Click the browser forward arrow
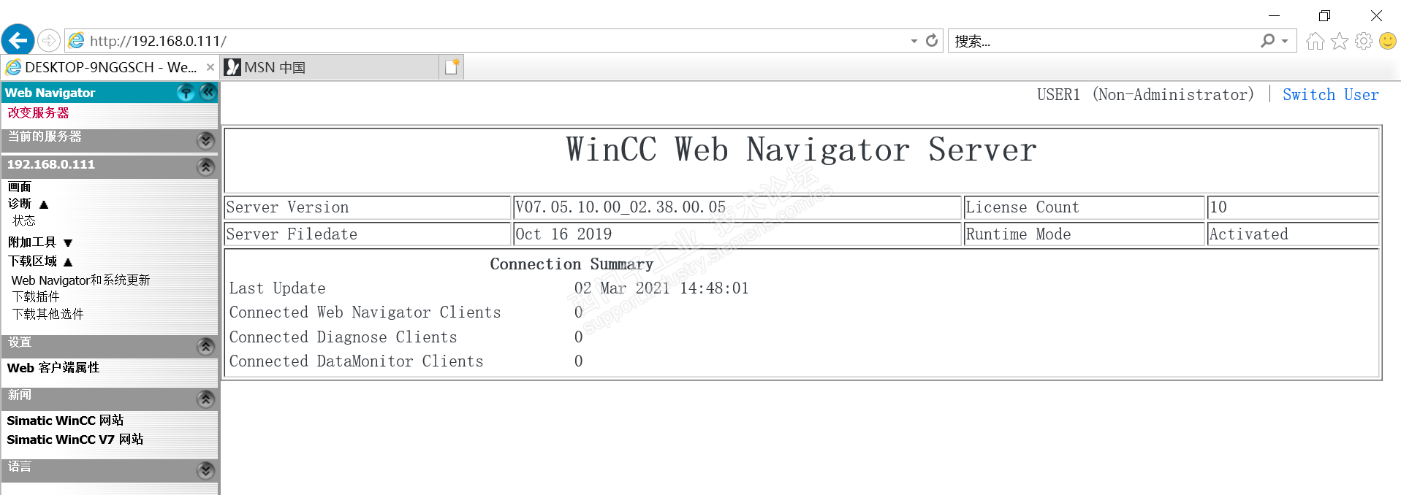The image size is (1401, 495). tap(48, 41)
